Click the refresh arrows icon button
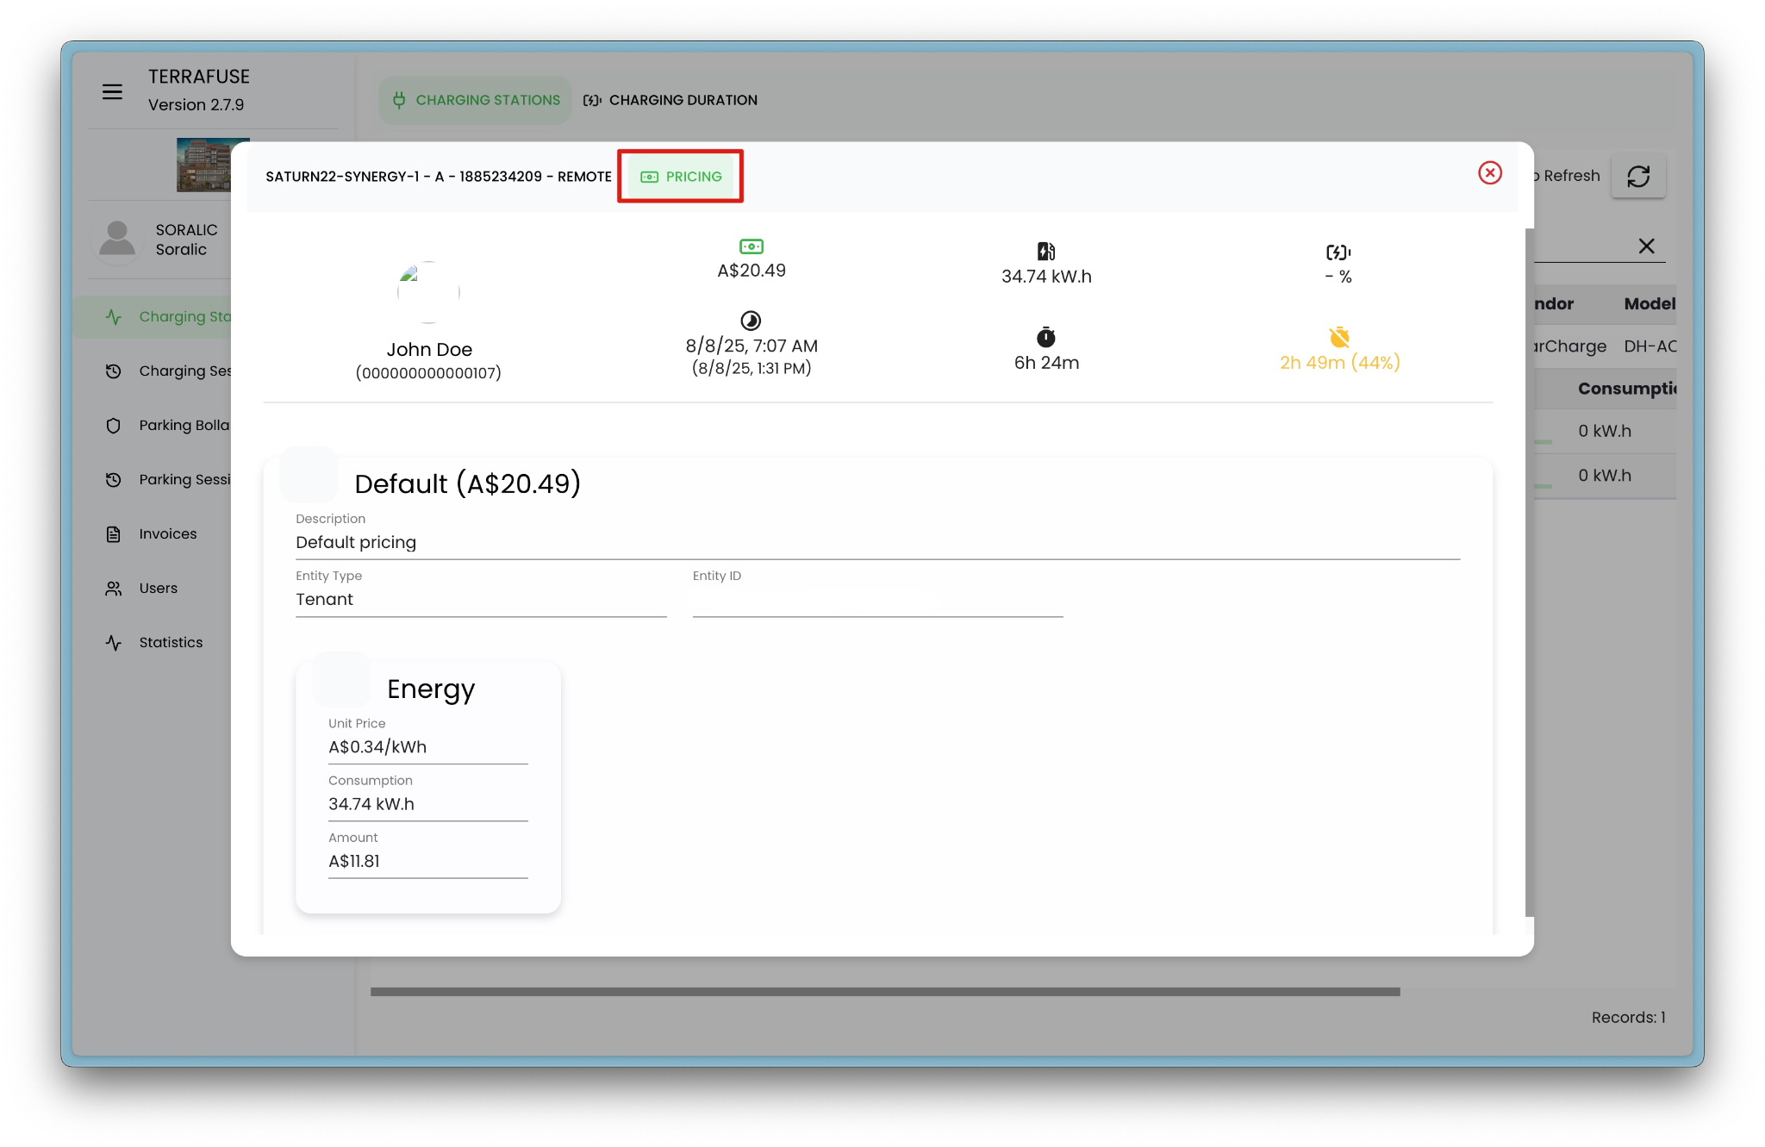The width and height of the screenshot is (1765, 1147). tap(1637, 176)
